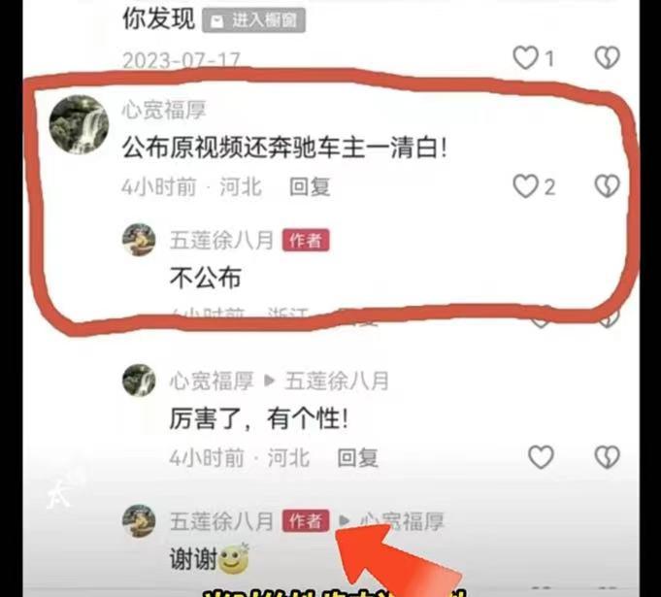Open the 进入橱窗 shop window badge
This screenshot has height=597, width=661.
253,20
